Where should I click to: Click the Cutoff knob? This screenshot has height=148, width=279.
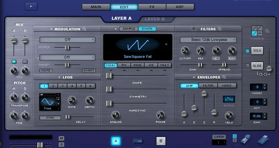click(x=185, y=51)
